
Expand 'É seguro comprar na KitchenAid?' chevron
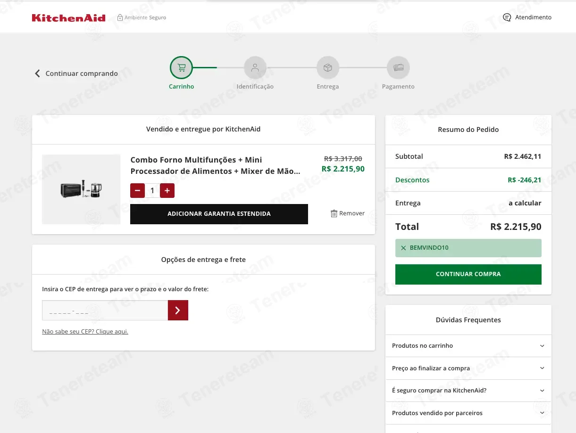[542, 391]
